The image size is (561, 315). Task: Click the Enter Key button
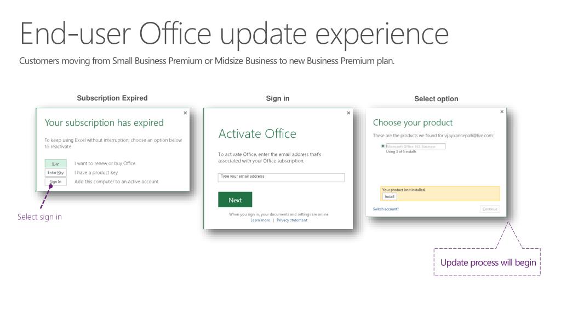coord(55,172)
